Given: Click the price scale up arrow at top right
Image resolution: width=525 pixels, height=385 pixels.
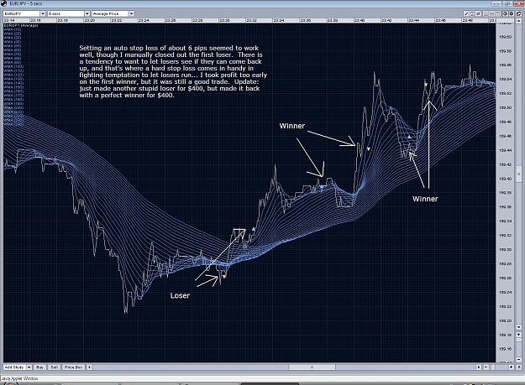Looking at the screenshot, I should [519, 21].
